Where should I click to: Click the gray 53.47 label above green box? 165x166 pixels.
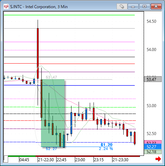51,77
